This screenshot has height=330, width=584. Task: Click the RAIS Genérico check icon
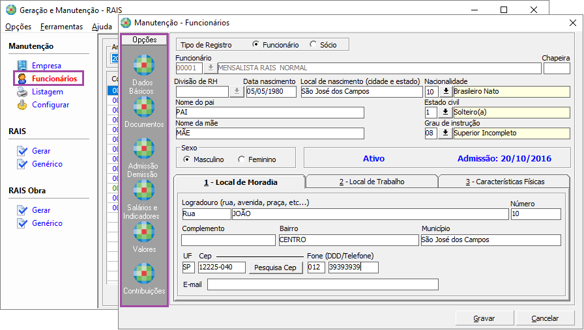coord(22,163)
